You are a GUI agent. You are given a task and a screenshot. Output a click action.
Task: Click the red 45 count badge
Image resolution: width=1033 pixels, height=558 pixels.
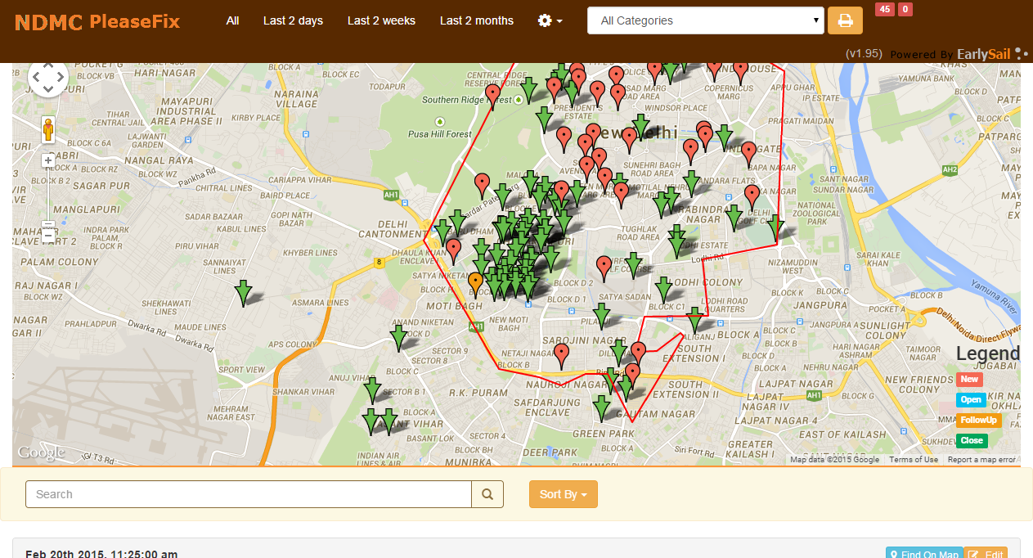click(884, 10)
